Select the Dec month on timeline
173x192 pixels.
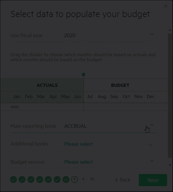click(151, 97)
